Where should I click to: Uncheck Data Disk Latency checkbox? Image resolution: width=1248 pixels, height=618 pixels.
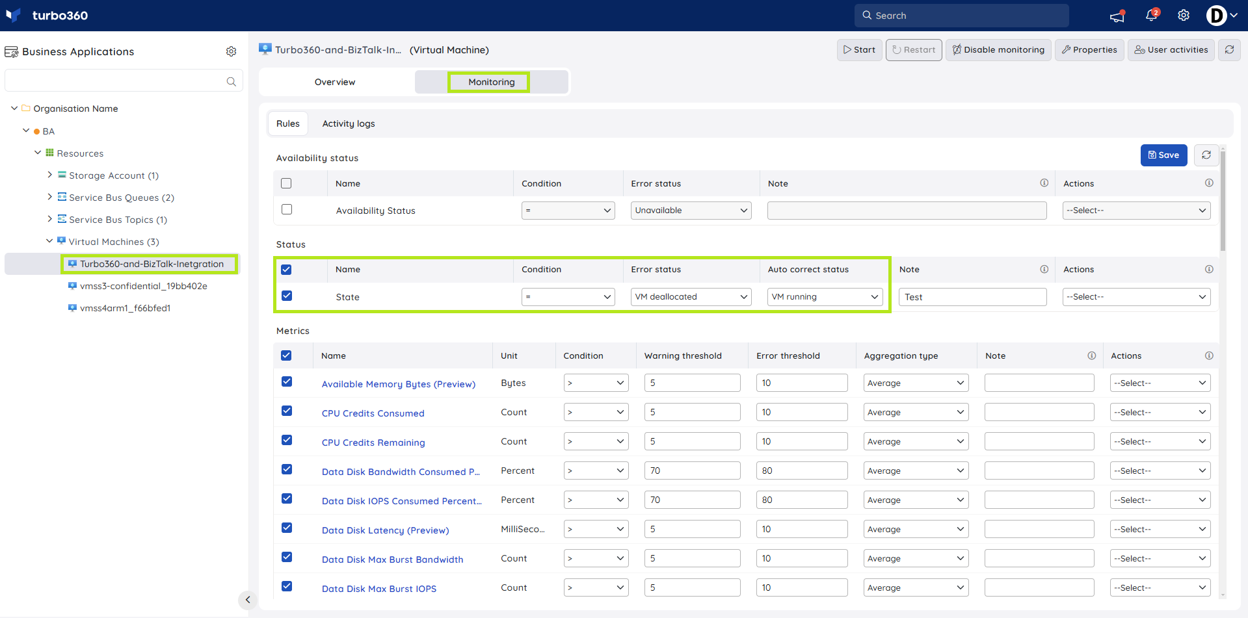(x=287, y=528)
